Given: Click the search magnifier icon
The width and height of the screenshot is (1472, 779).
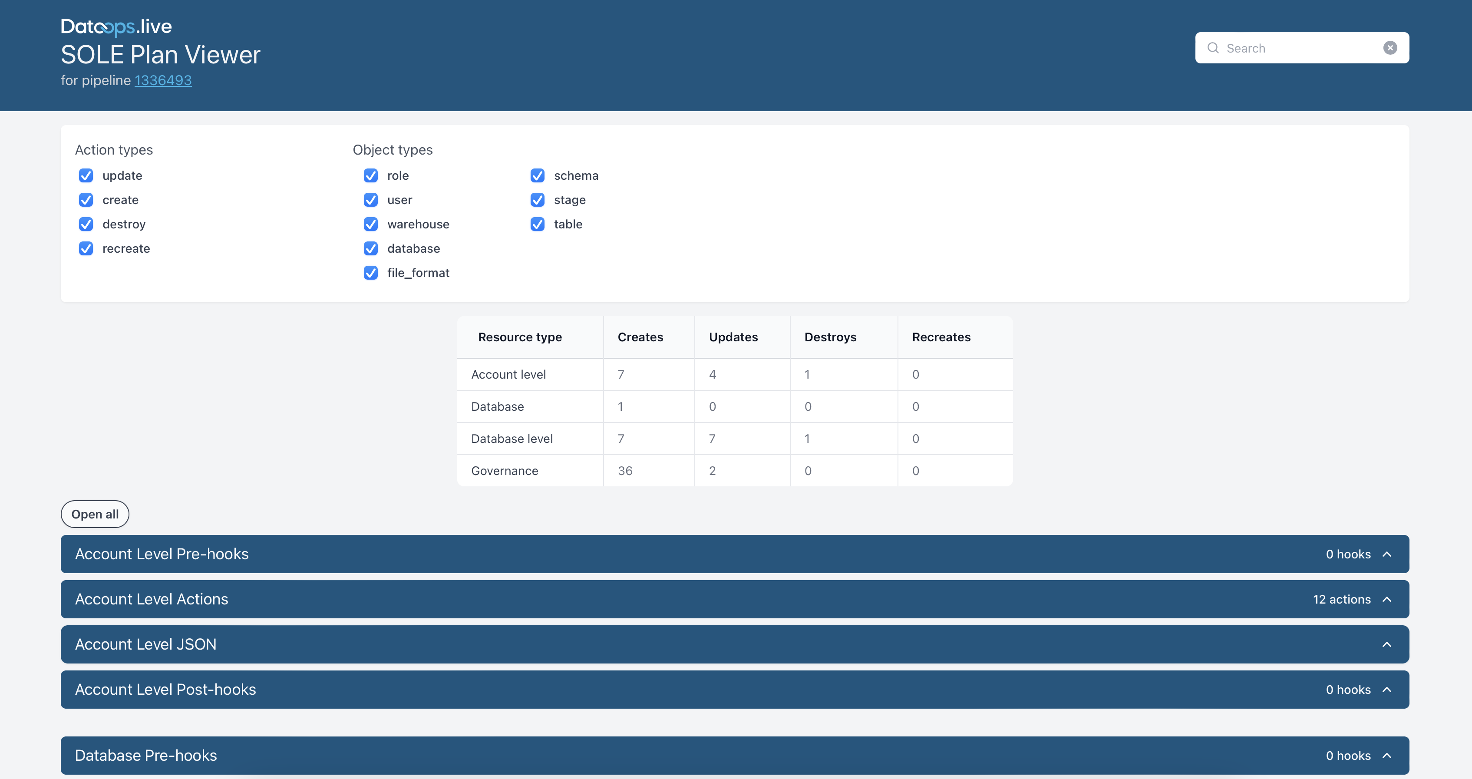Looking at the screenshot, I should pos(1213,48).
